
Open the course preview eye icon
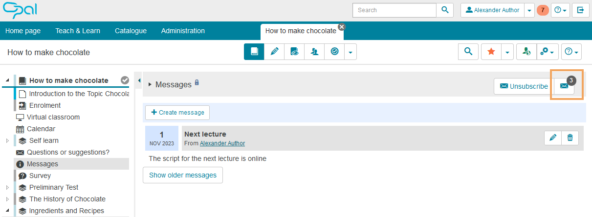[294, 52]
